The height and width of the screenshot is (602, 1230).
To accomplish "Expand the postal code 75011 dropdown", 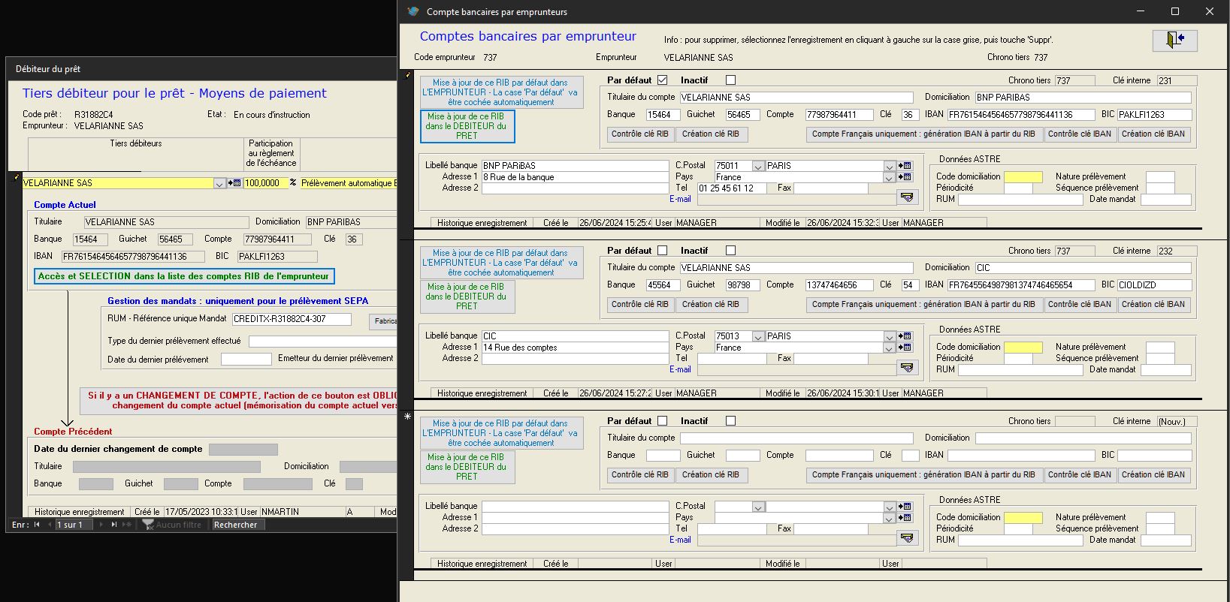I will pyautogui.click(x=758, y=166).
